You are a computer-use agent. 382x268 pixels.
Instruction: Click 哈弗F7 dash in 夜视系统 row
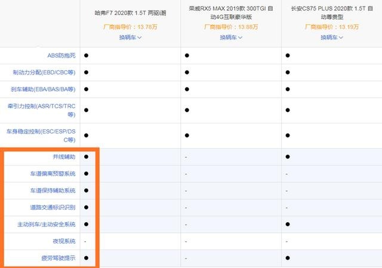(85, 241)
